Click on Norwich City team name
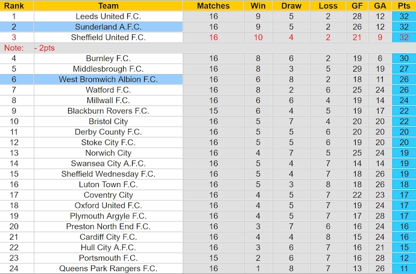 (109, 153)
